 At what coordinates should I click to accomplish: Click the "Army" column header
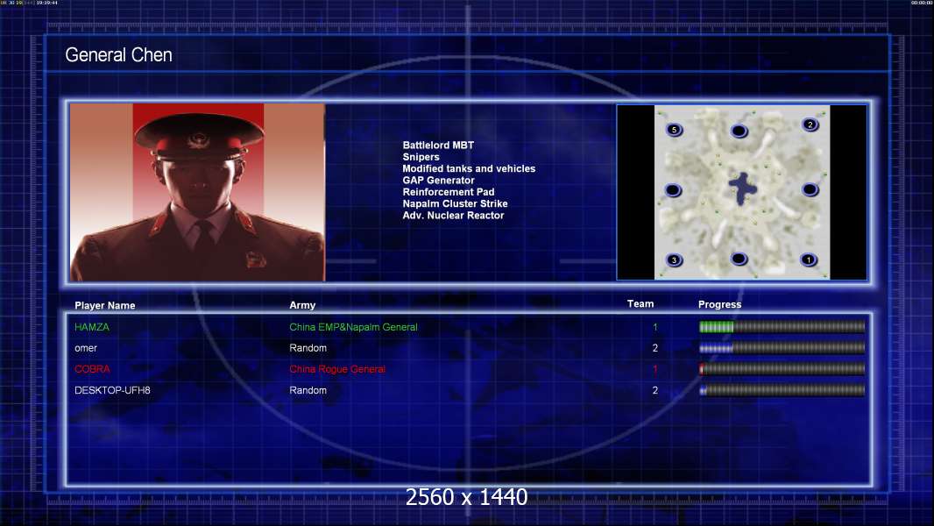point(302,305)
